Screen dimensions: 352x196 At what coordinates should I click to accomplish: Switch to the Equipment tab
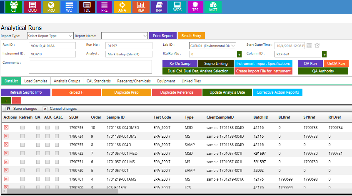click(166, 81)
